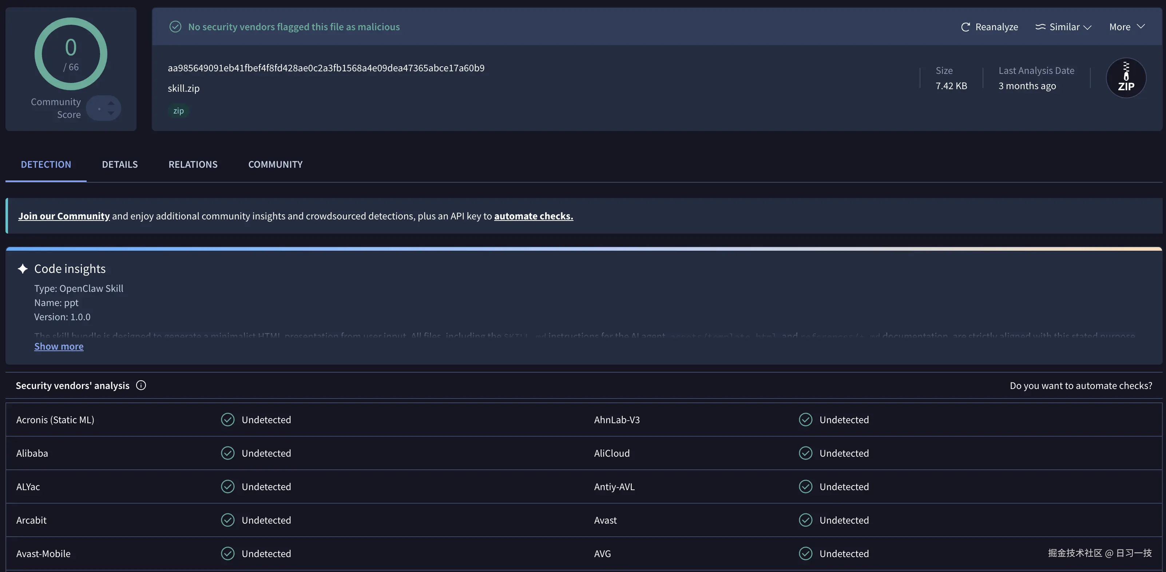Click the Reanalyze circular arrow icon
Viewport: 1166px width, 572px height.
[965, 27]
